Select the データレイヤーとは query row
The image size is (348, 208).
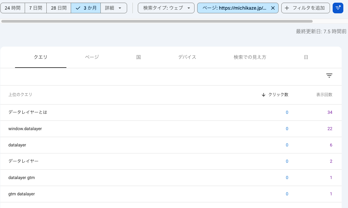(x=171, y=112)
